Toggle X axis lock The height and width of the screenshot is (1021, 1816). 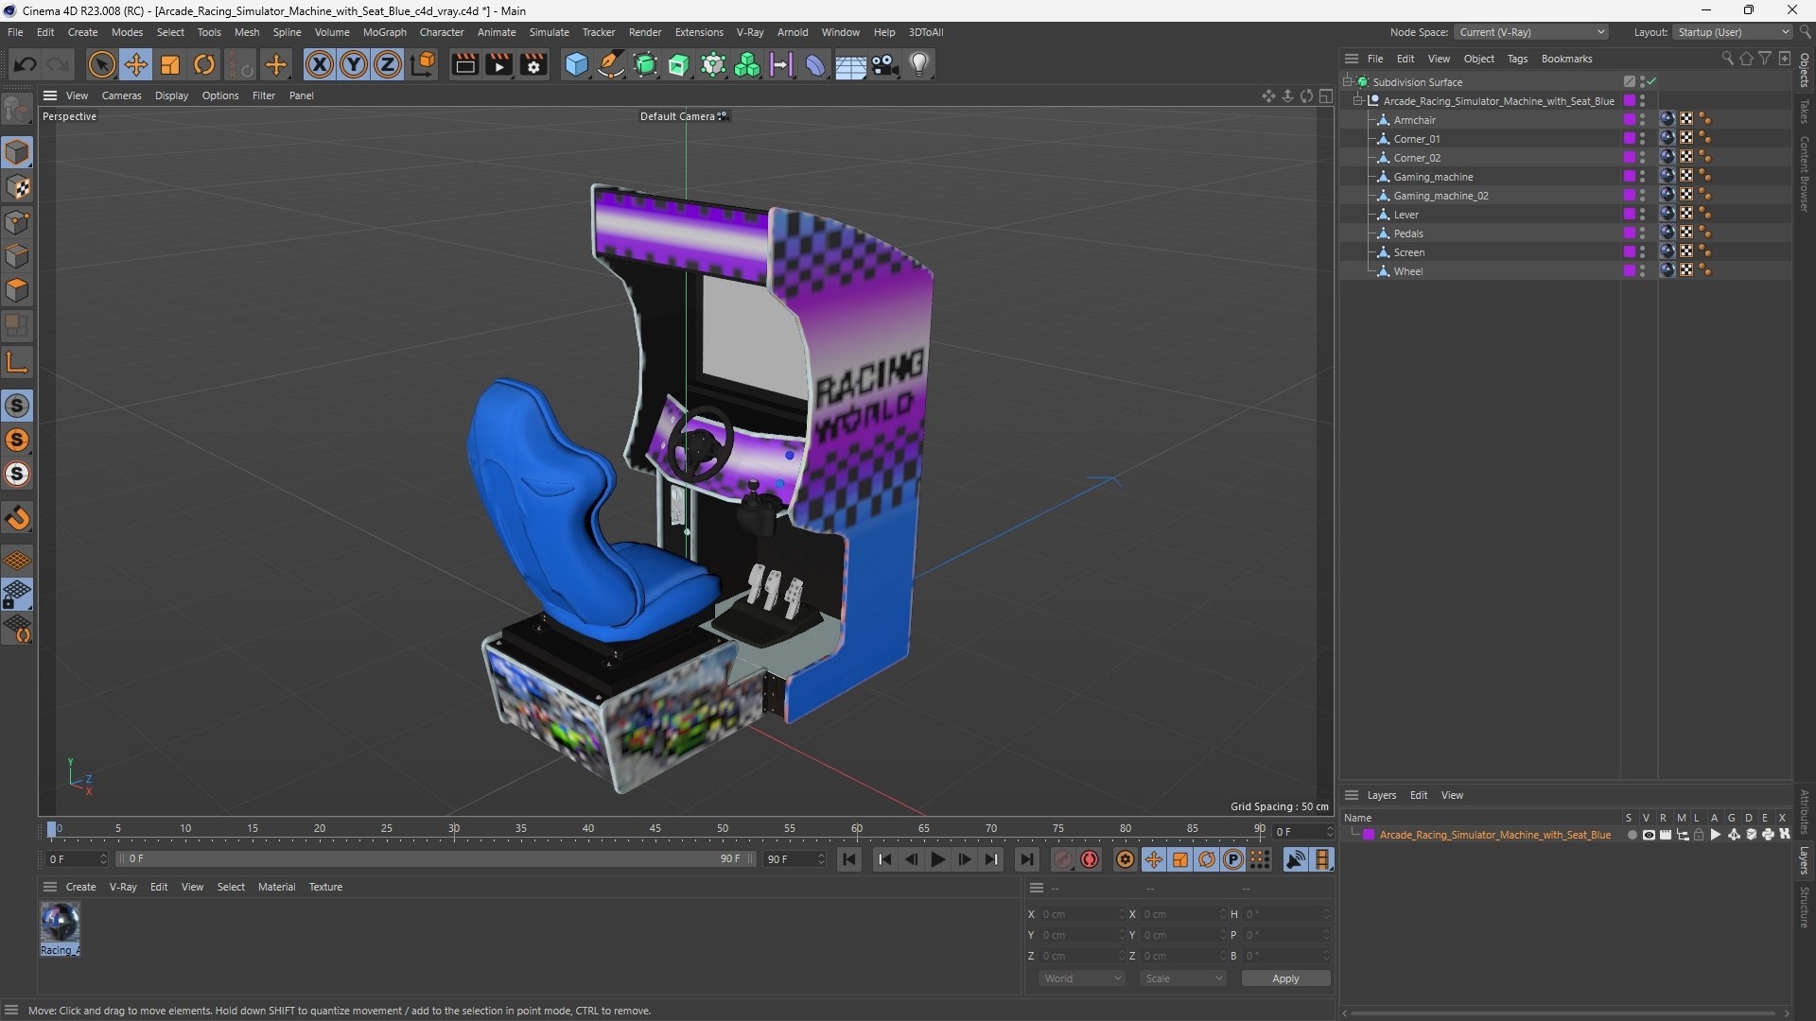(x=320, y=64)
